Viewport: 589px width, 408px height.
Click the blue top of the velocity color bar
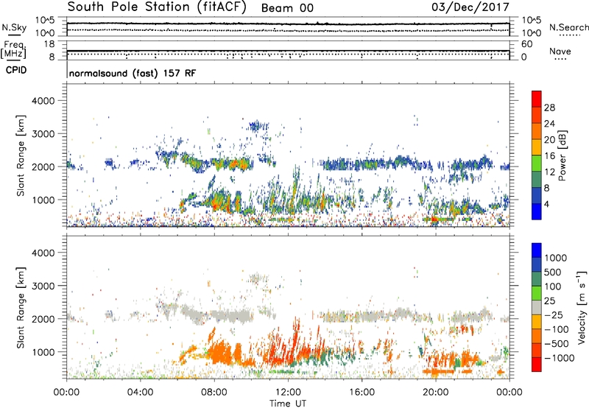pos(537,250)
